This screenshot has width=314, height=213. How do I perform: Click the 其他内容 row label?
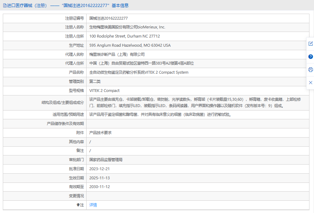76,142
